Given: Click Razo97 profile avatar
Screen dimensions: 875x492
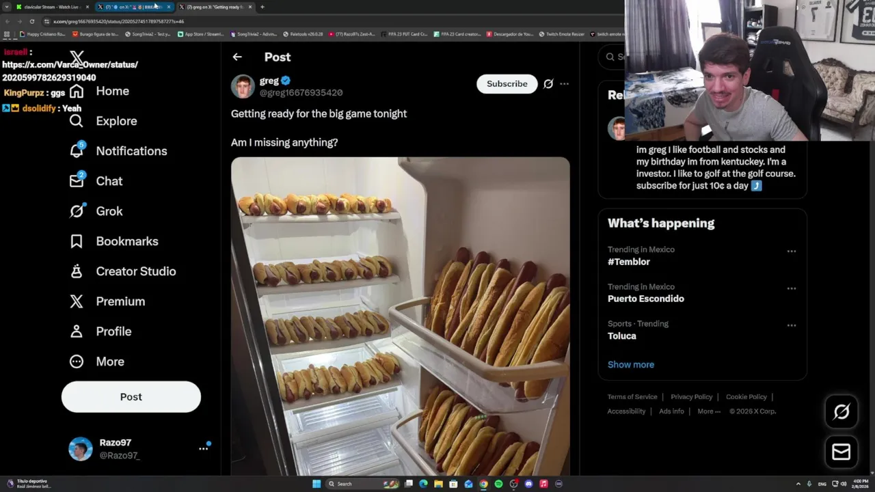Looking at the screenshot, I should pos(81,449).
